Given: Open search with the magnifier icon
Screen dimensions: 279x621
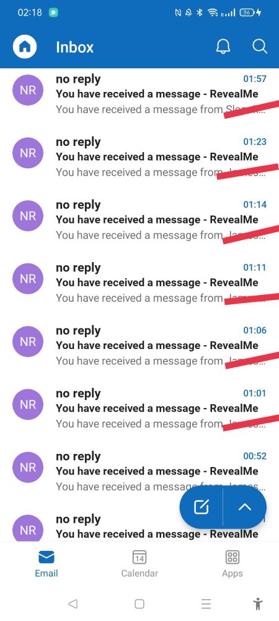Looking at the screenshot, I should pyautogui.click(x=260, y=47).
